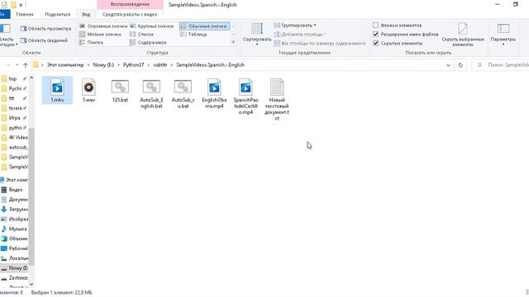Open the Сортировать dropdown
Screen dimensions: 529x297
257,35
